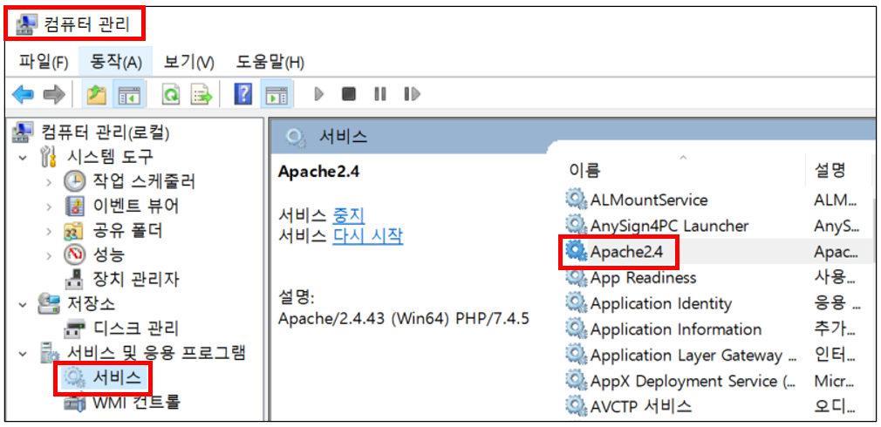The image size is (881, 427).
Task: Click the Restart Service toolbar icon
Action: click(x=412, y=94)
